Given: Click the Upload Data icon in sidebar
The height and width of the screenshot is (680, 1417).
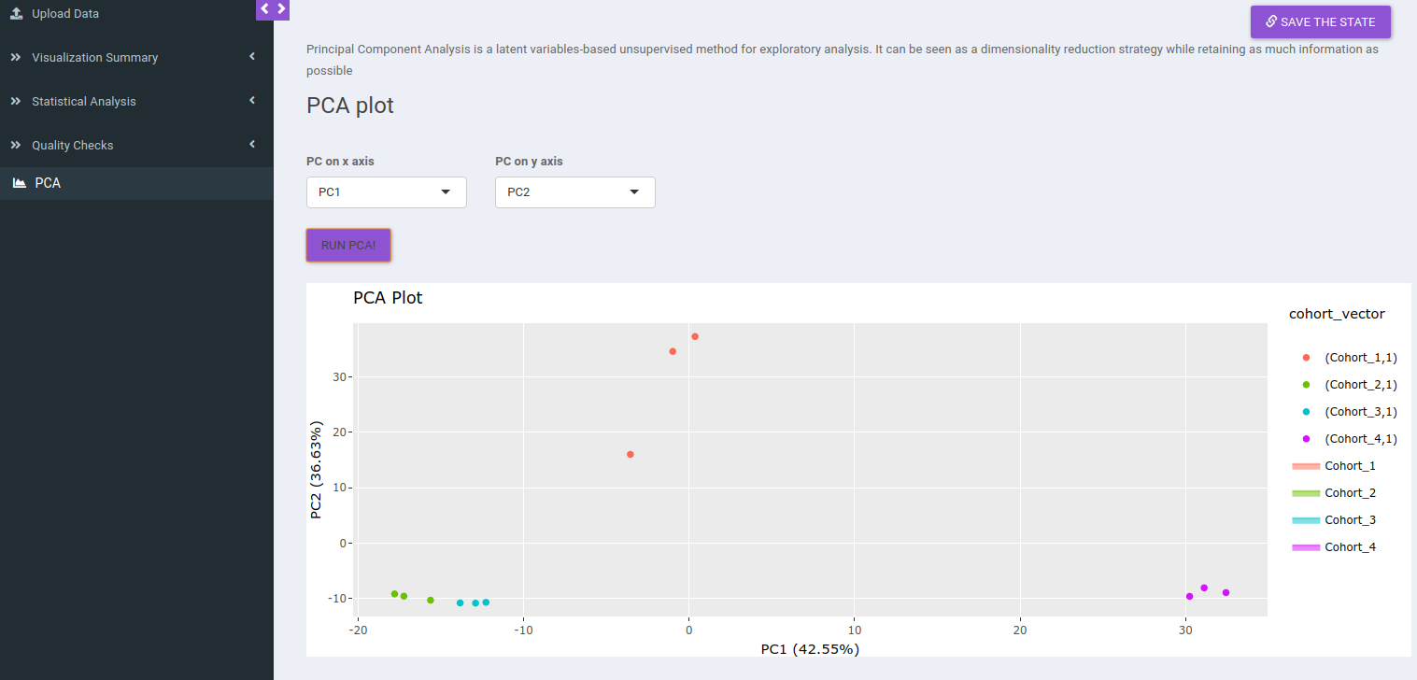Looking at the screenshot, I should 16,14.
